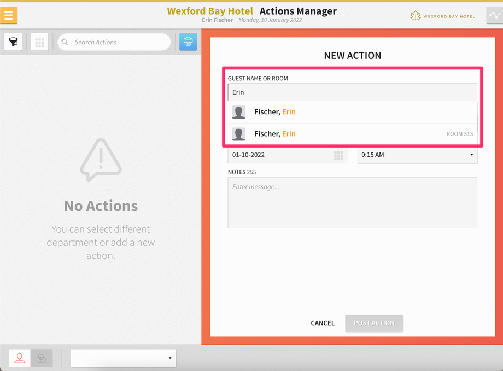Open the orange hamburger main menu

[x=9, y=15]
